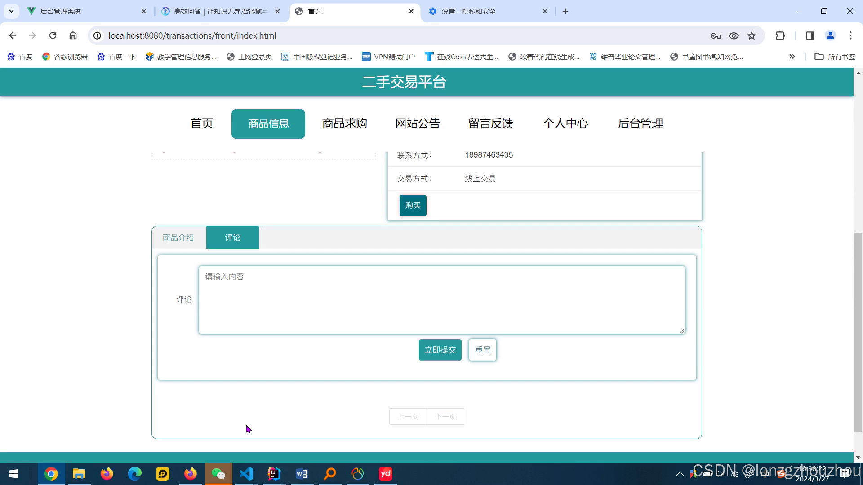Viewport: 863px width, 485px height.
Task: Open the side panel icon
Action: (810, 35)
